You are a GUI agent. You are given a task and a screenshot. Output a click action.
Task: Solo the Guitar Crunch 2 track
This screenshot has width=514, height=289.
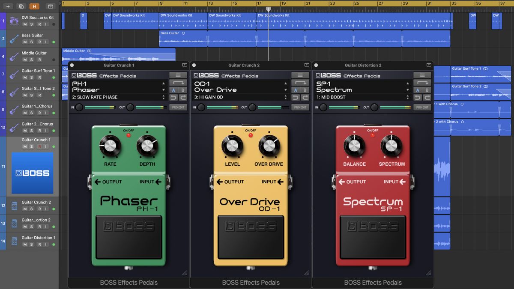pyautogui.click(x=32, y=209)
